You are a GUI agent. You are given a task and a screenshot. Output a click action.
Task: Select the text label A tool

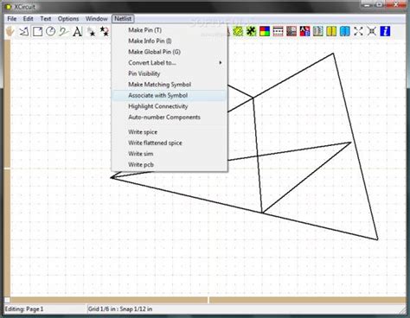(x=77, y=31)
